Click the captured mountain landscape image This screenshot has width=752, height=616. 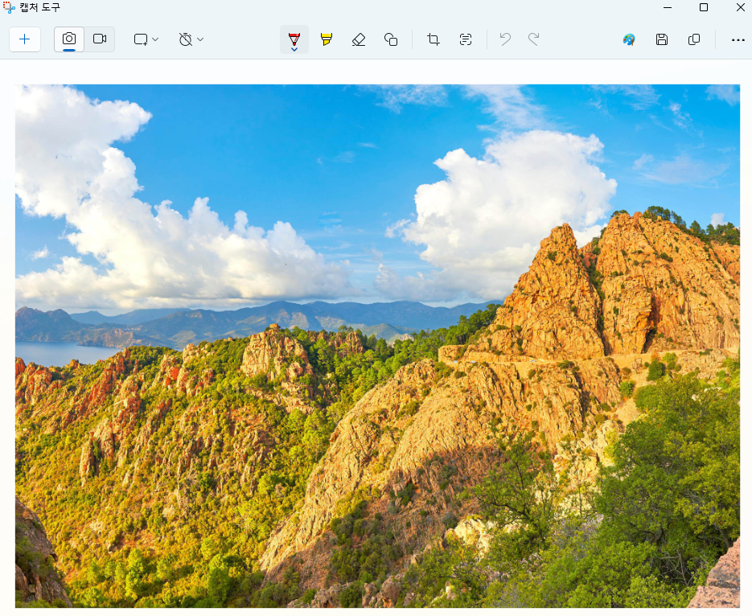tap(377, 346)
